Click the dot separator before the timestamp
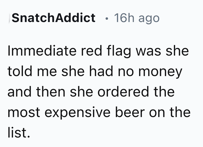 pyautogui.click(x=107, y=19)
